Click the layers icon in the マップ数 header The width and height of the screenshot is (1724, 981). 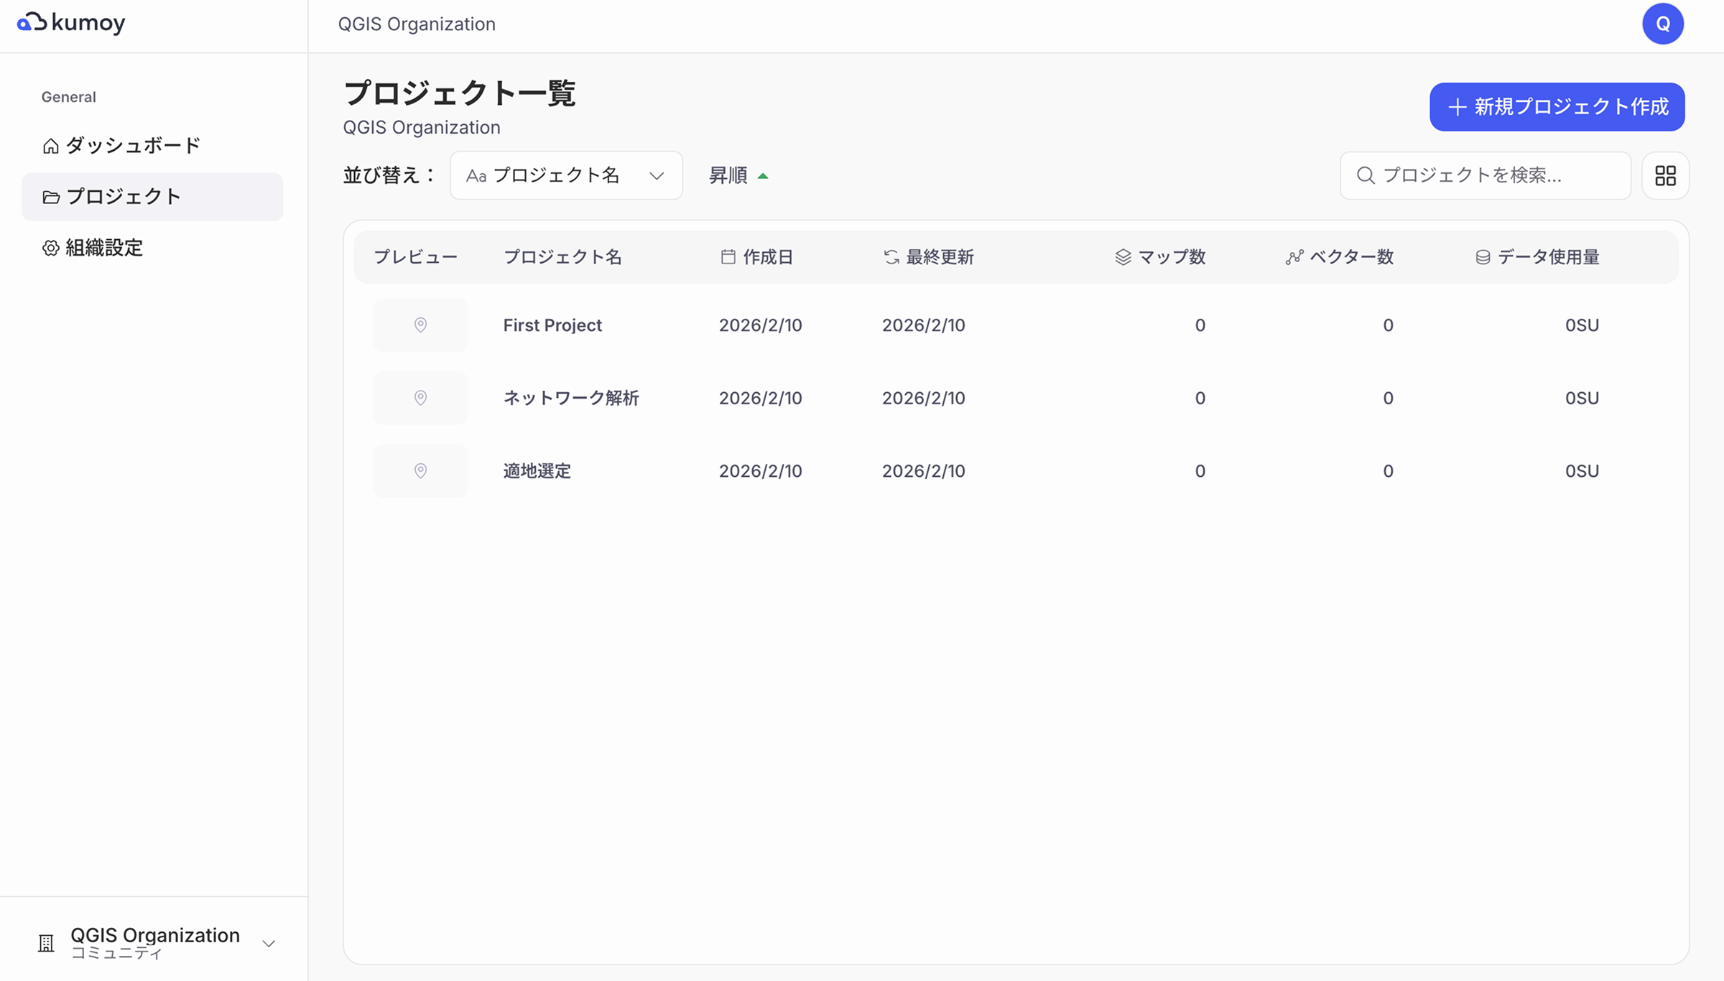[x=1121, y=256]
